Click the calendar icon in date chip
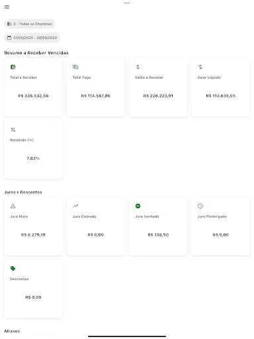Image resolution: width=254 pixels, height=339 pixels. [9, 38]
